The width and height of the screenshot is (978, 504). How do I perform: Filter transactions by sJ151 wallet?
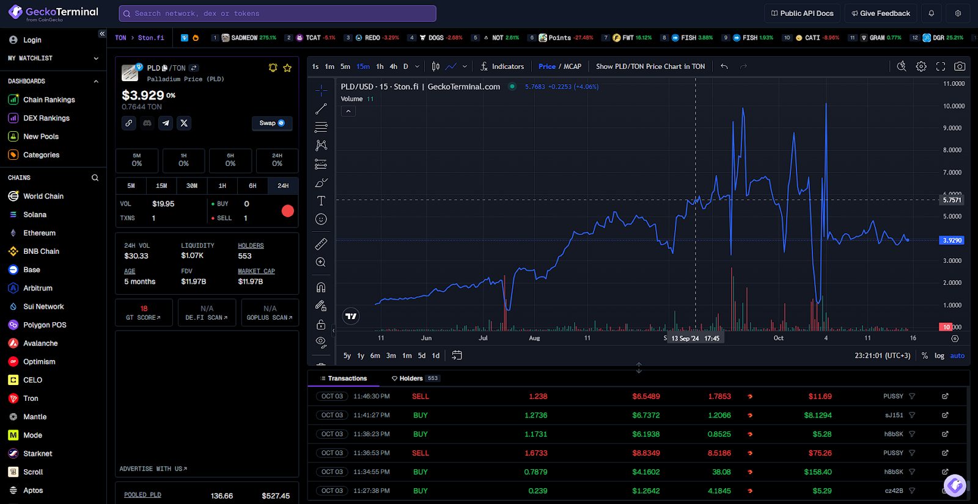tap(912, 416)
